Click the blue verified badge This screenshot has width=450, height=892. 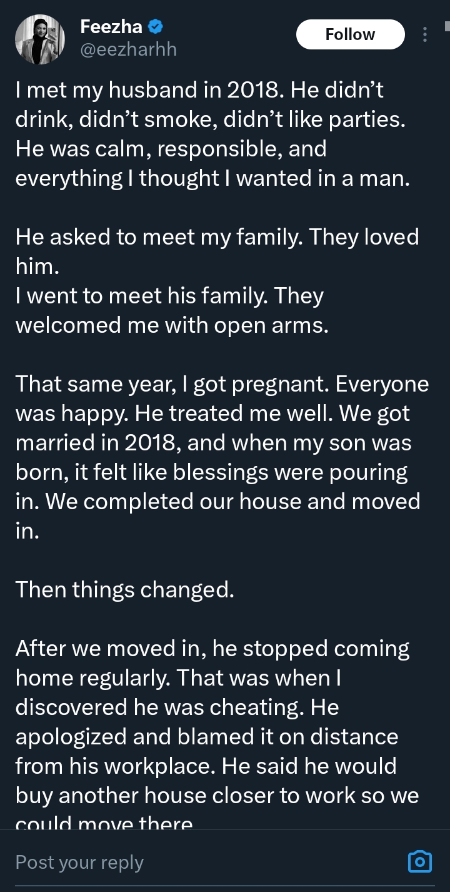156,27
